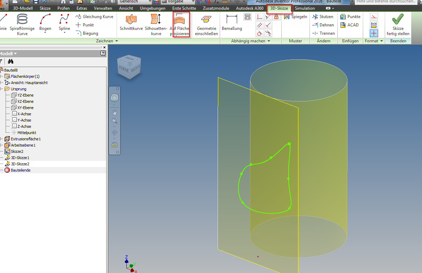This screenshot has height=273, width=422.
Task: Click Skizze fertig stellen
Action: [398, 24]
